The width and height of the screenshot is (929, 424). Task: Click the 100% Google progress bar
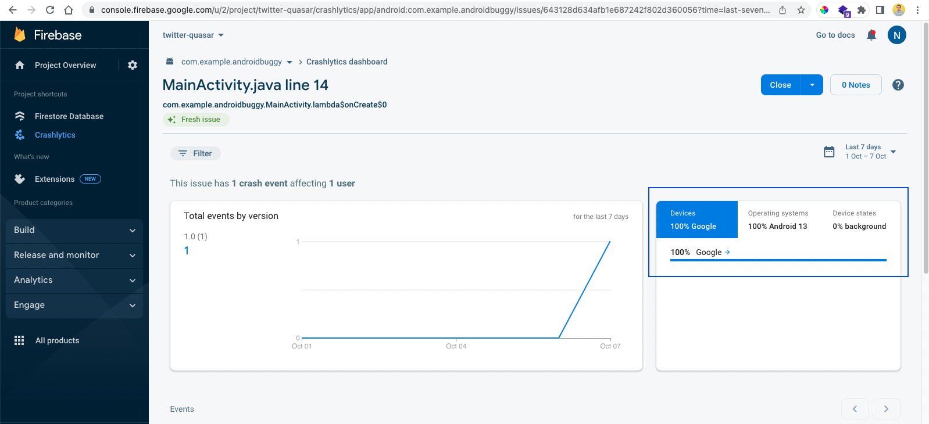pos(778,260)
